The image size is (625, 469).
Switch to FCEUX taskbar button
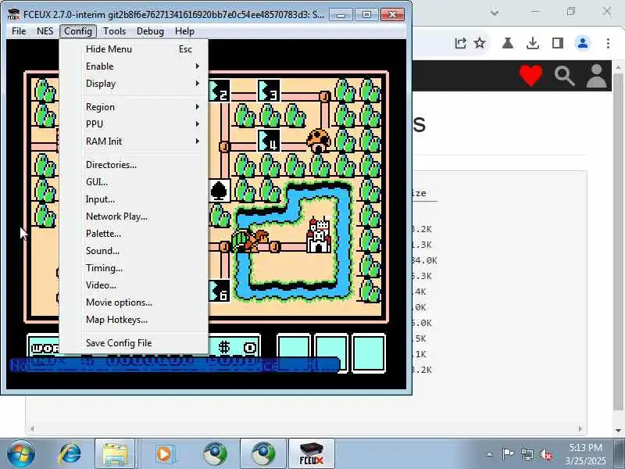pyautogui.click(x=311, y=454)
